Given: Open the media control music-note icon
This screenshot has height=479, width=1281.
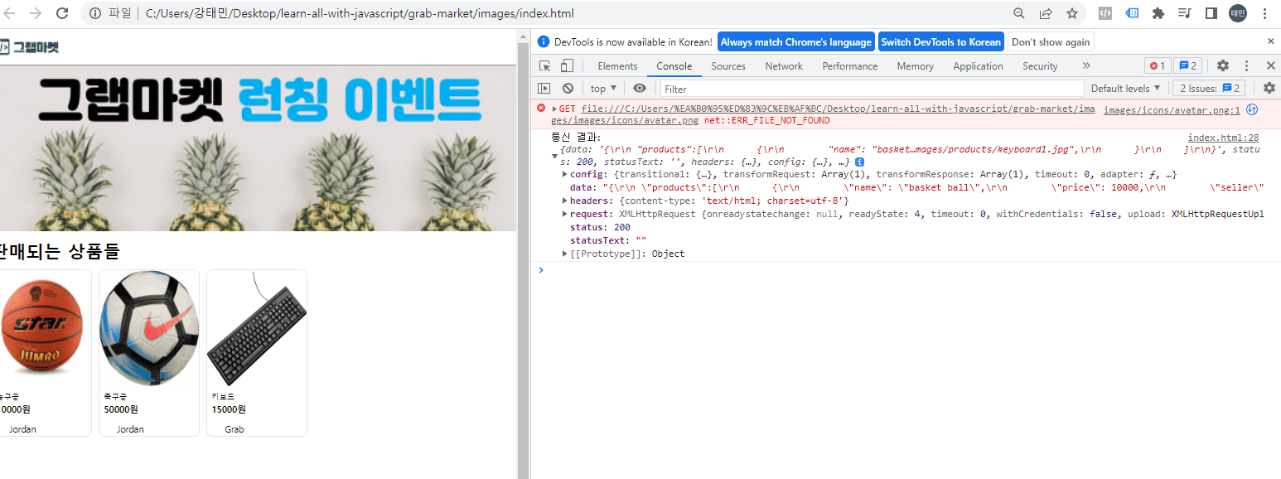Looking at the screenshot, I should (x=1184, y=13).
